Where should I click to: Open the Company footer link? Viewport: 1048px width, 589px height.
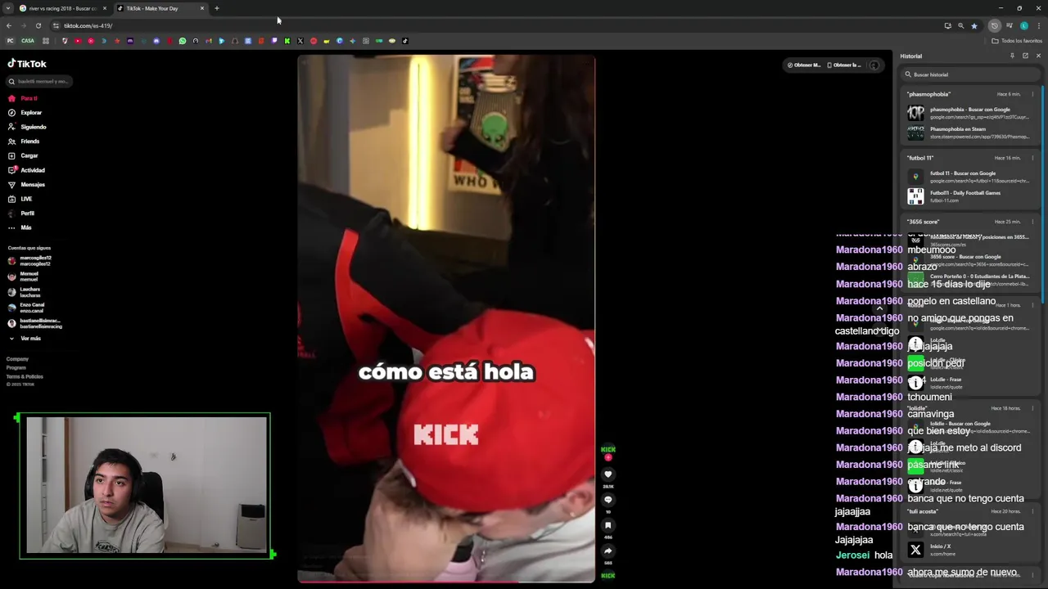tap(17, 358)
